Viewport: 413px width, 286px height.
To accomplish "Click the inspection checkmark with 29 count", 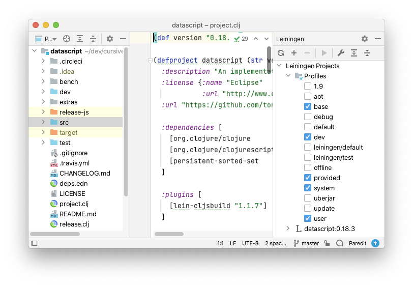I will point(241,39).
